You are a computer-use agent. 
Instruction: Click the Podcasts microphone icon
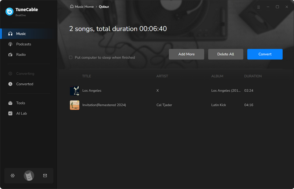click(x=10, y=44)
